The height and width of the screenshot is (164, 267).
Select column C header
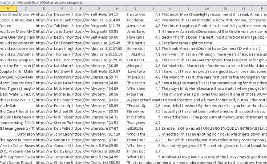(x=26, y=9)
